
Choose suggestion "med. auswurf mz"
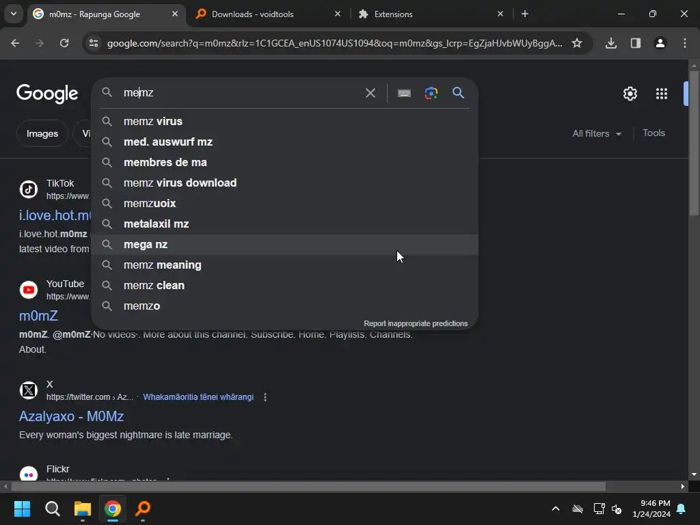pos(284,142)
